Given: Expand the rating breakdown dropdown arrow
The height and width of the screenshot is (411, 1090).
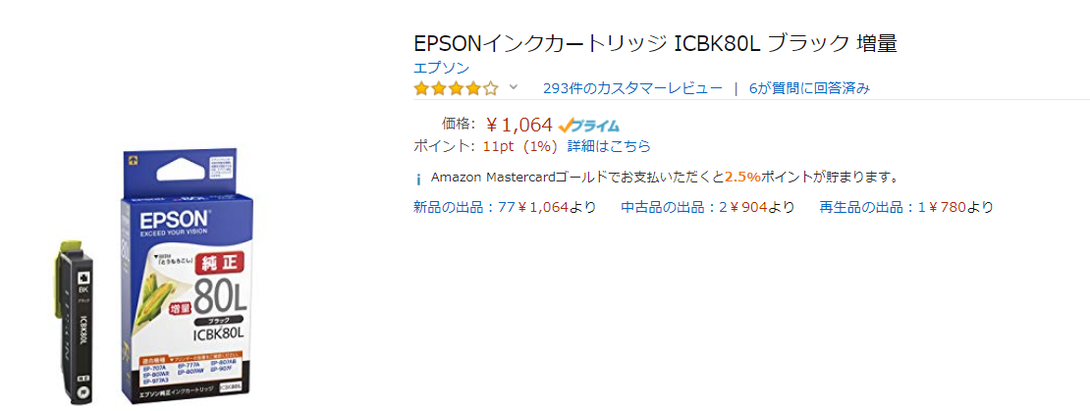Looking at the screenshot, I should (x=513, y=87).
